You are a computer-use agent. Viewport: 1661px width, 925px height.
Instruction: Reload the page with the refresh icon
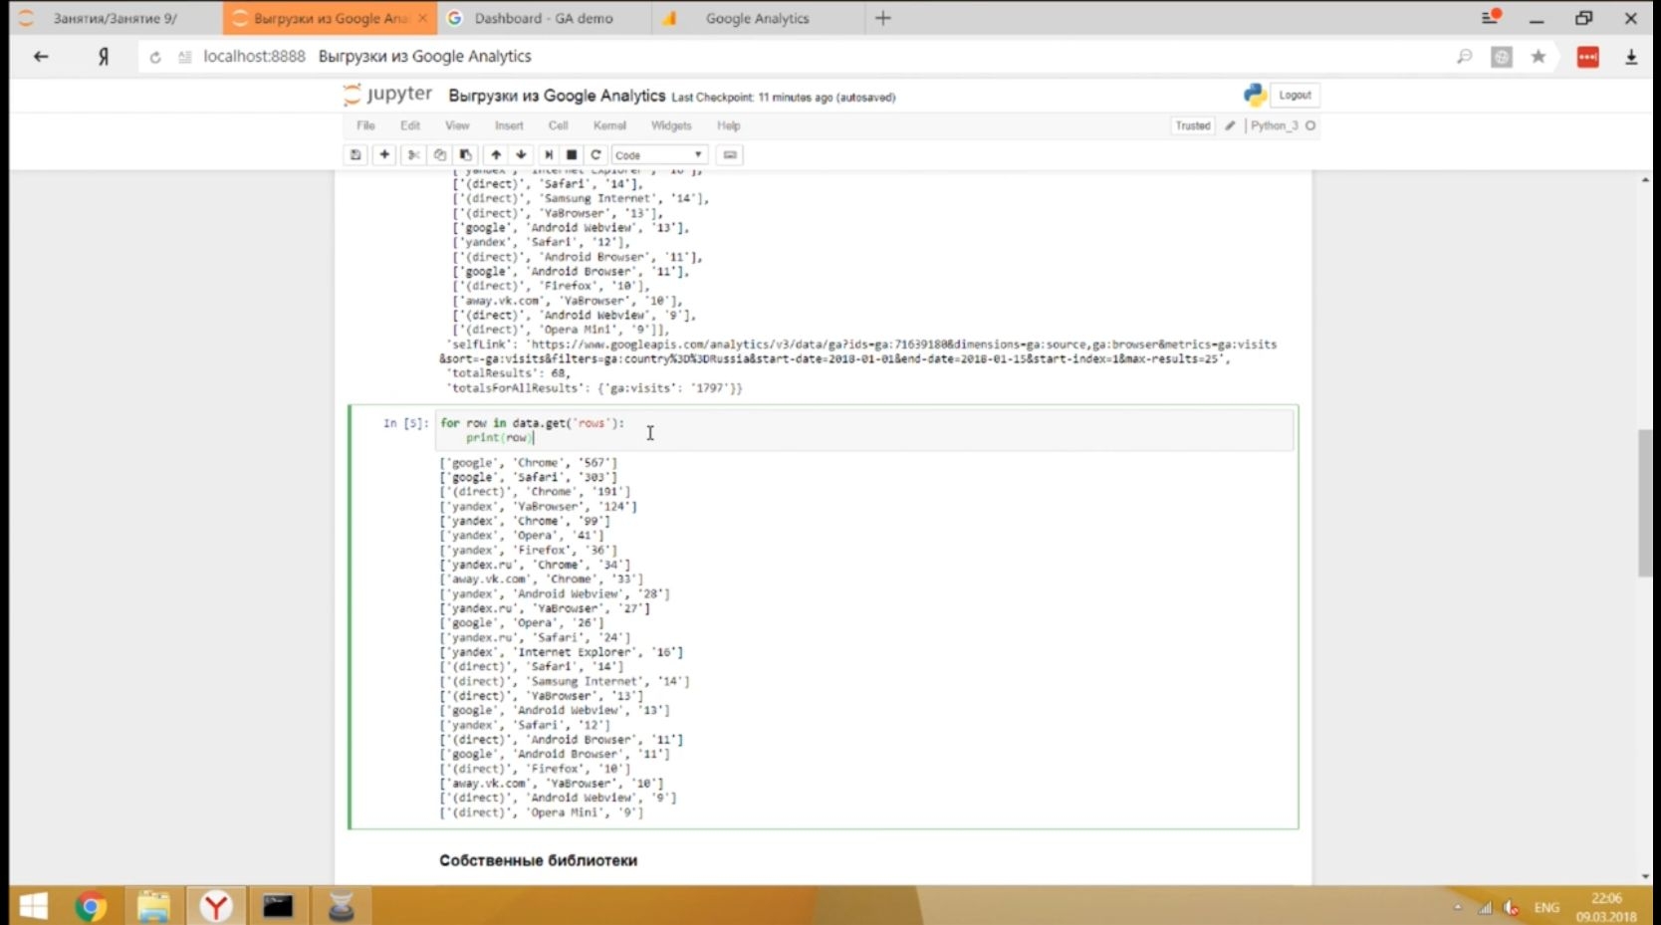pyautogui.click(x=155, y=57)
